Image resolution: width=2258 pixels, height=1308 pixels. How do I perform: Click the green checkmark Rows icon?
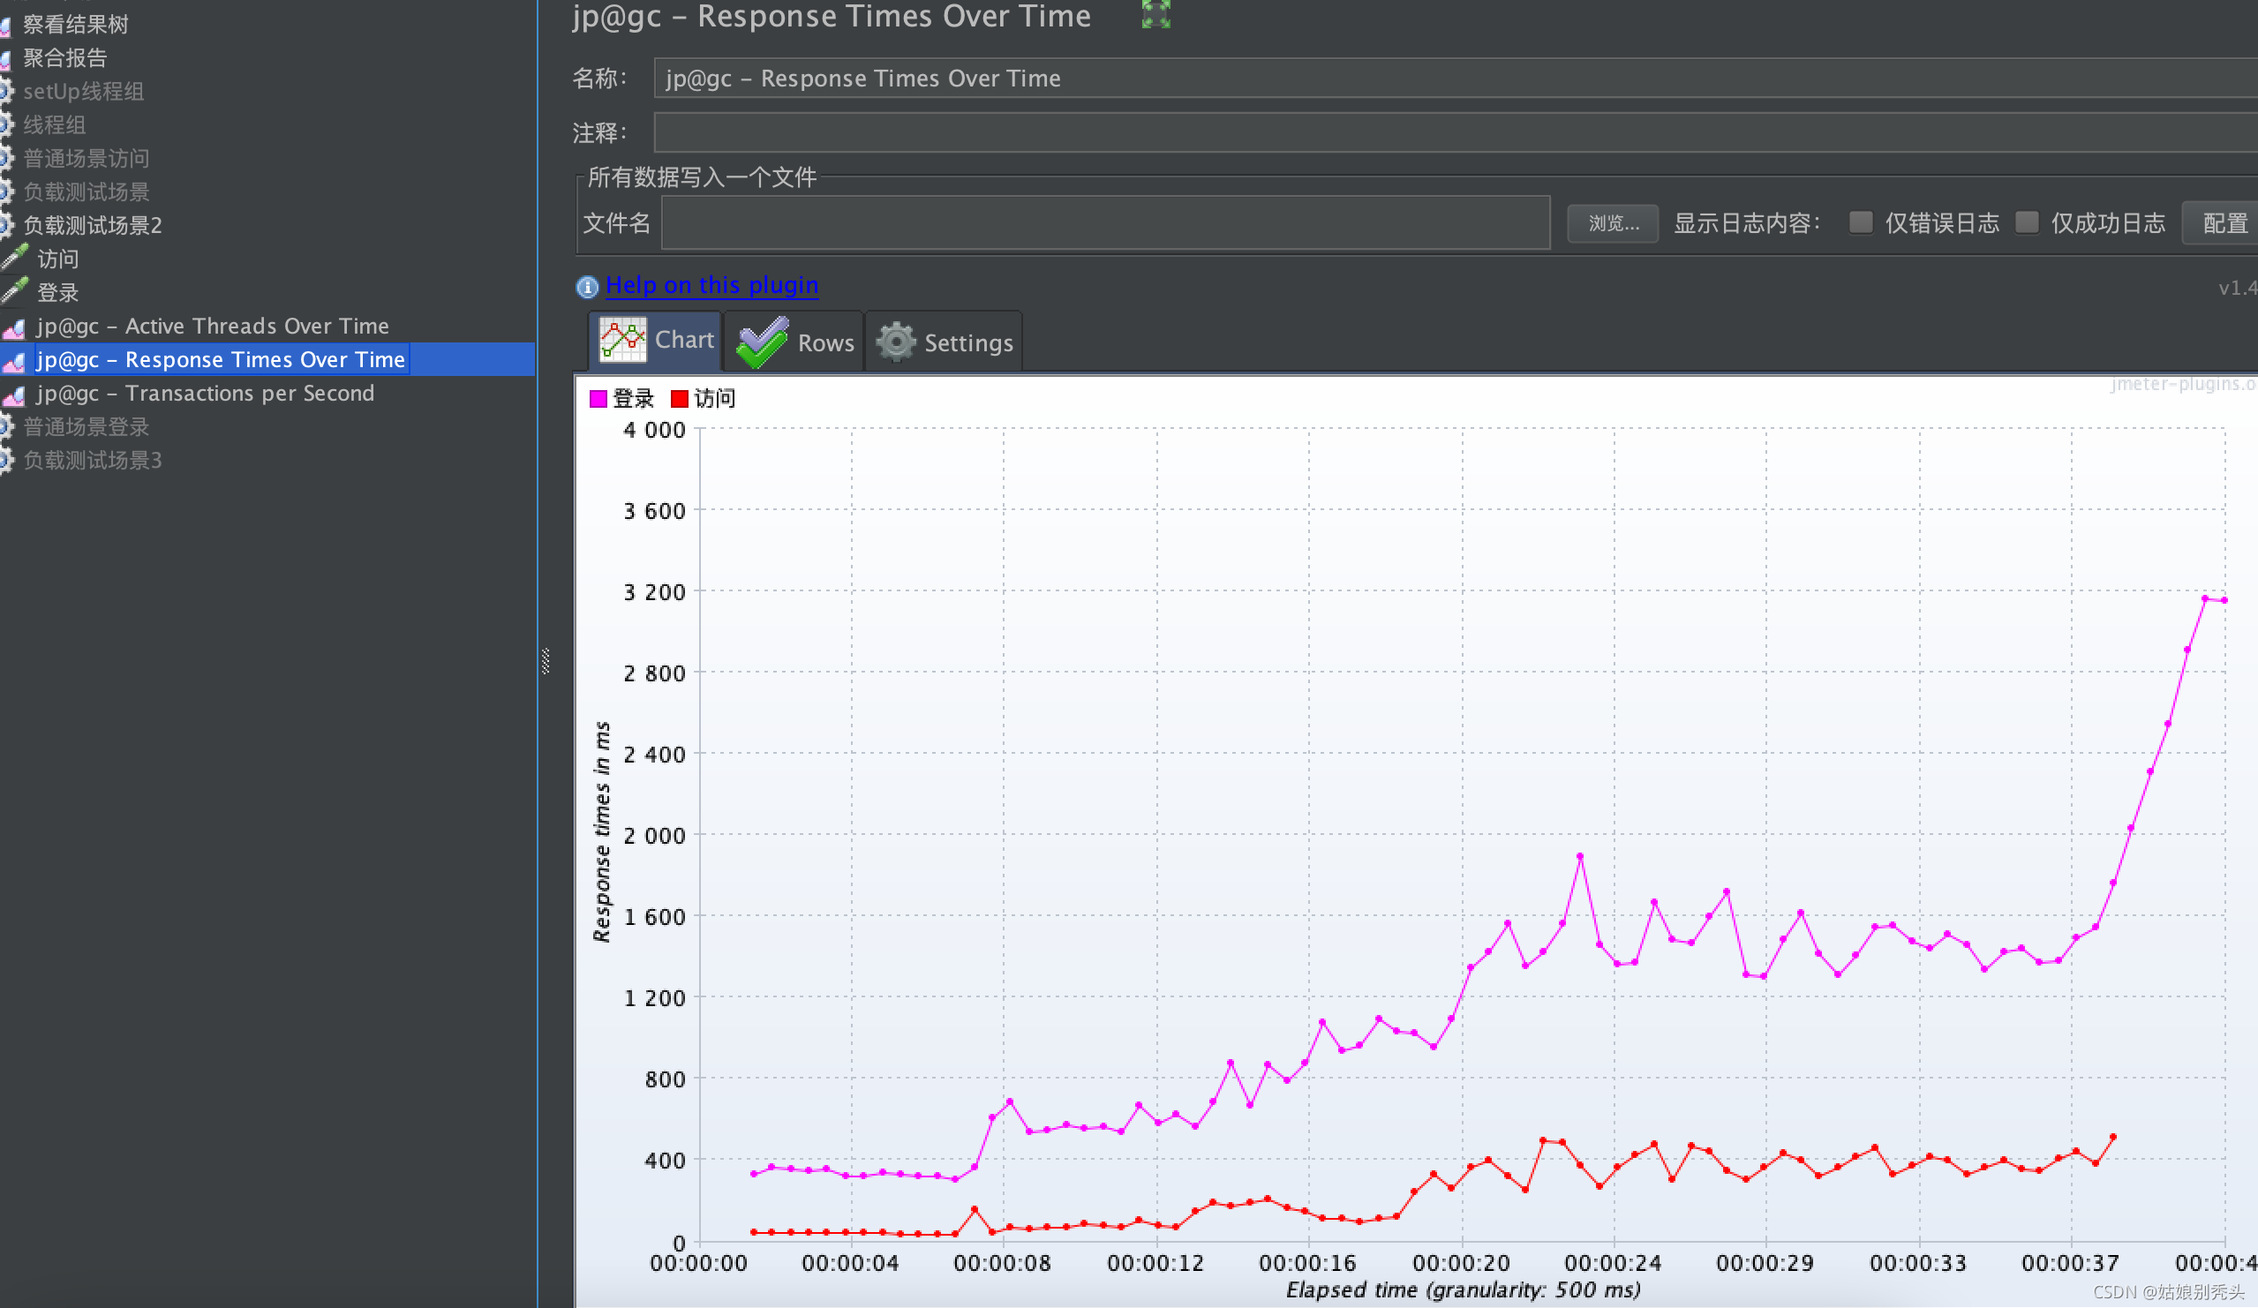pyautogui.click(x=762, y=342)
